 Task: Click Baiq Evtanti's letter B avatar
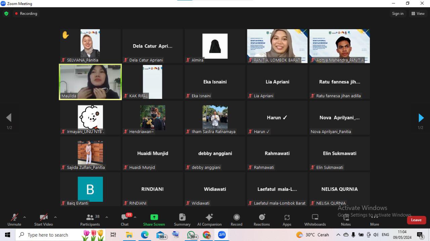[x=90, y=189]
